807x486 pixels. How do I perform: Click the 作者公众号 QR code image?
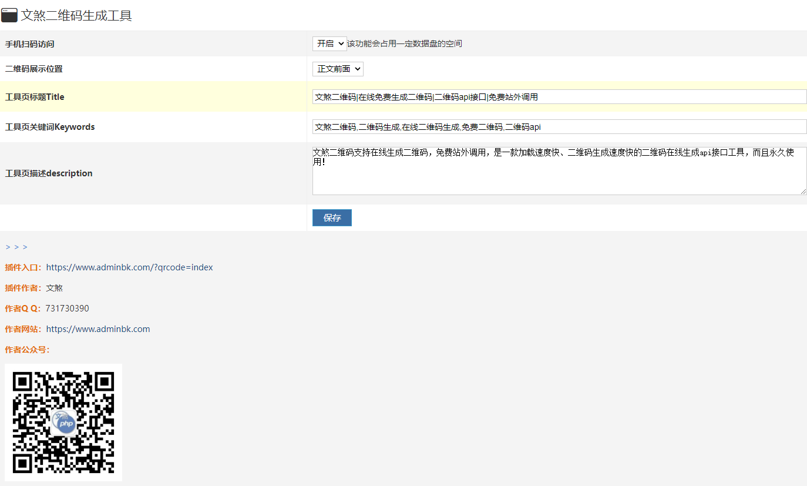pos(63,423)
